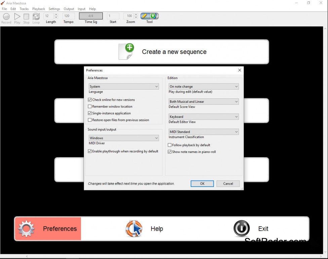
Task: Click the Record button icon
Action: pyautogui.click(x=6, y=16)
